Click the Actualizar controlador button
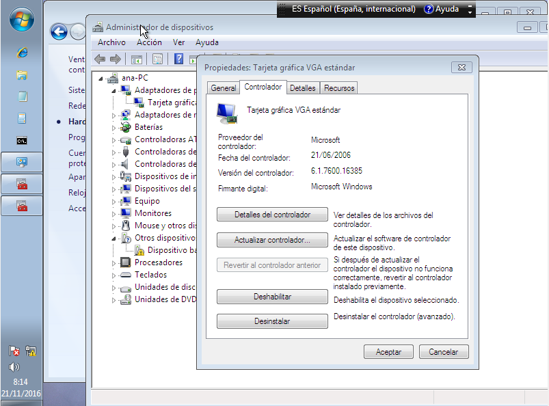The width and height of the screenshot is (549, 406). (x=272, y=240)
